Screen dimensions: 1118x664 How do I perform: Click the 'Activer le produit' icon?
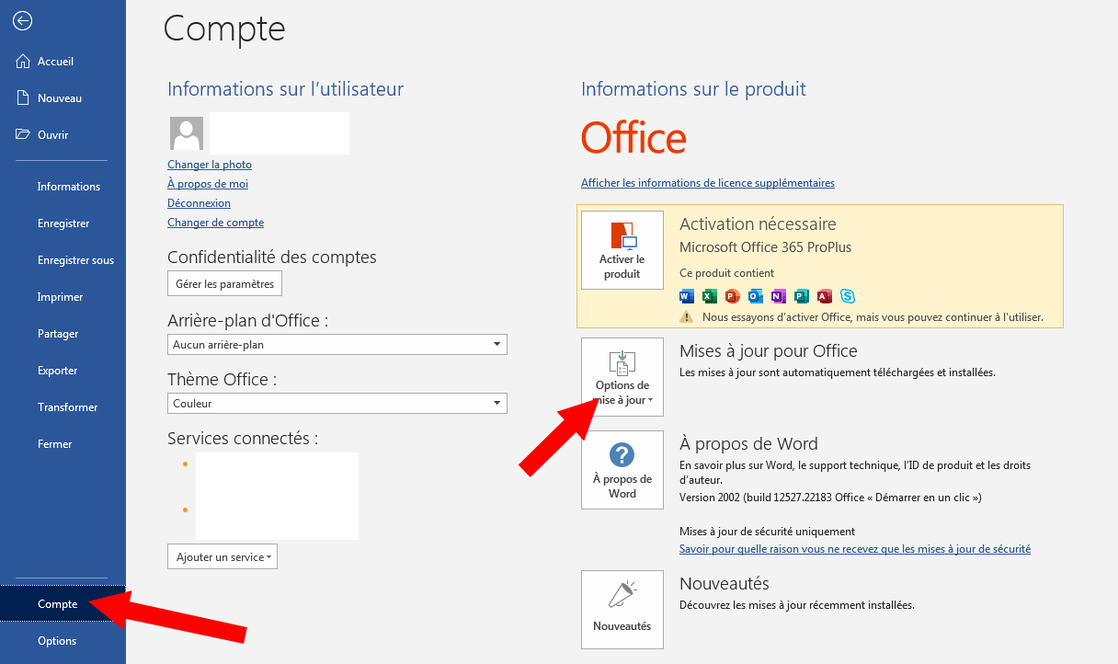622,249
